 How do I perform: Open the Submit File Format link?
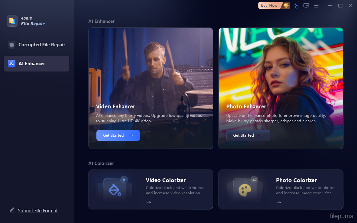coord(38,211)
